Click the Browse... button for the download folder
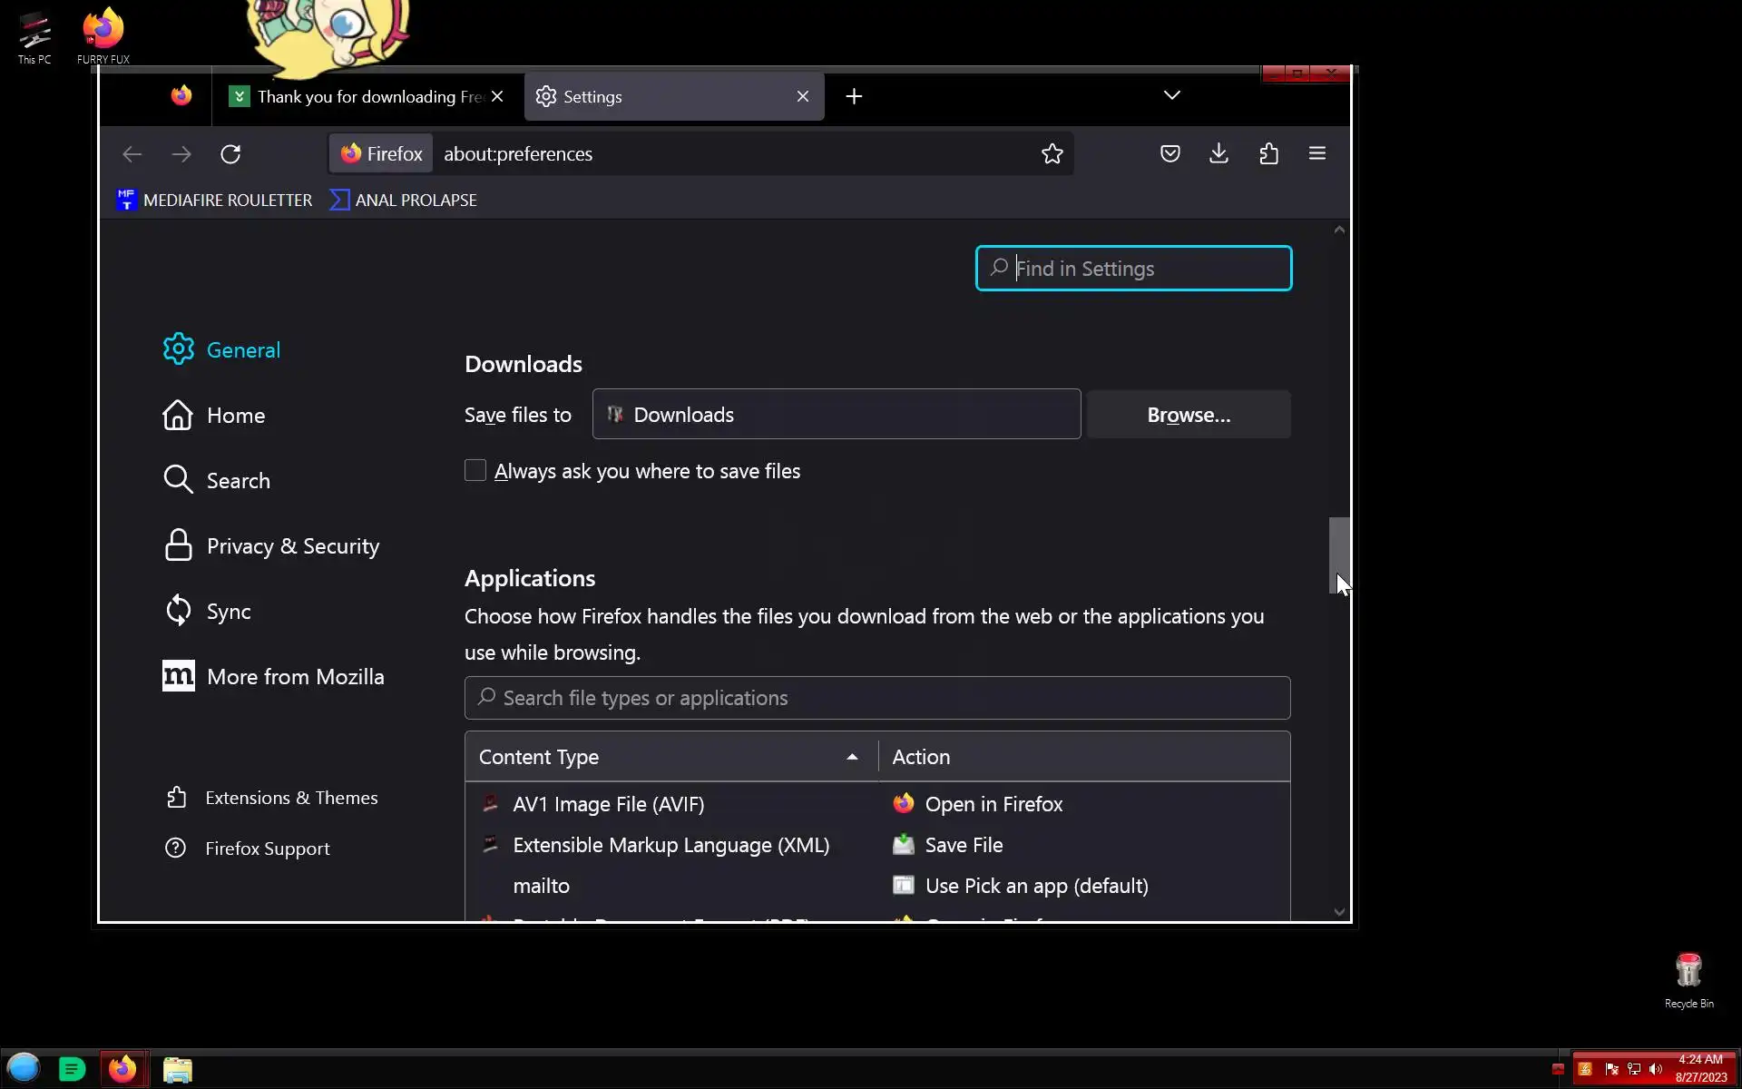 tap(1188, 415)
